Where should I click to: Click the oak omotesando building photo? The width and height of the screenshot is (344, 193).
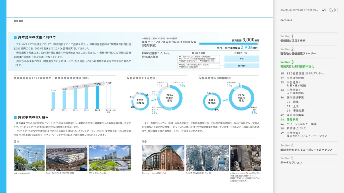(x=29, y=158)
